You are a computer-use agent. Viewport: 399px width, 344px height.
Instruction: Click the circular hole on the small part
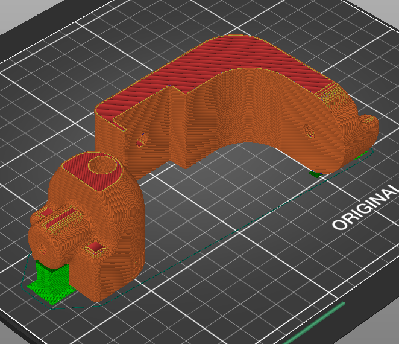[102, 165]
